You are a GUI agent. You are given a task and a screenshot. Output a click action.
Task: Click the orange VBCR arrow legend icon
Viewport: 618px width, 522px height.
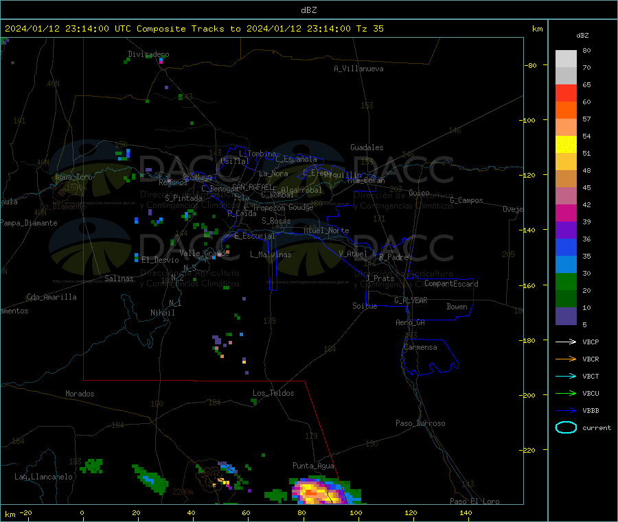pos(566,359)
